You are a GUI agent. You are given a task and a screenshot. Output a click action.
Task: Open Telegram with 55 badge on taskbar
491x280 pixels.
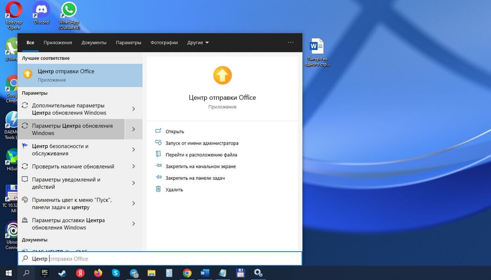pyautogui.click(x=134, y=273)
